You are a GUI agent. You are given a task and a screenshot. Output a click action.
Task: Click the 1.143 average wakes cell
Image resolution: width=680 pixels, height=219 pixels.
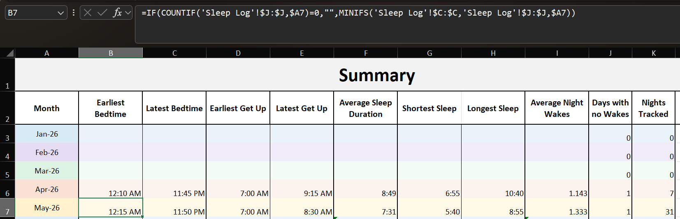click(x=557, y=189)
